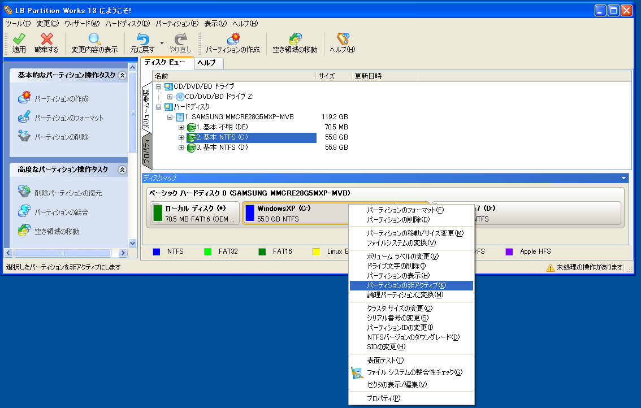641x408 pixels.
Task: Apply pending operations with the 適用 button
Action: click(18, 41)
